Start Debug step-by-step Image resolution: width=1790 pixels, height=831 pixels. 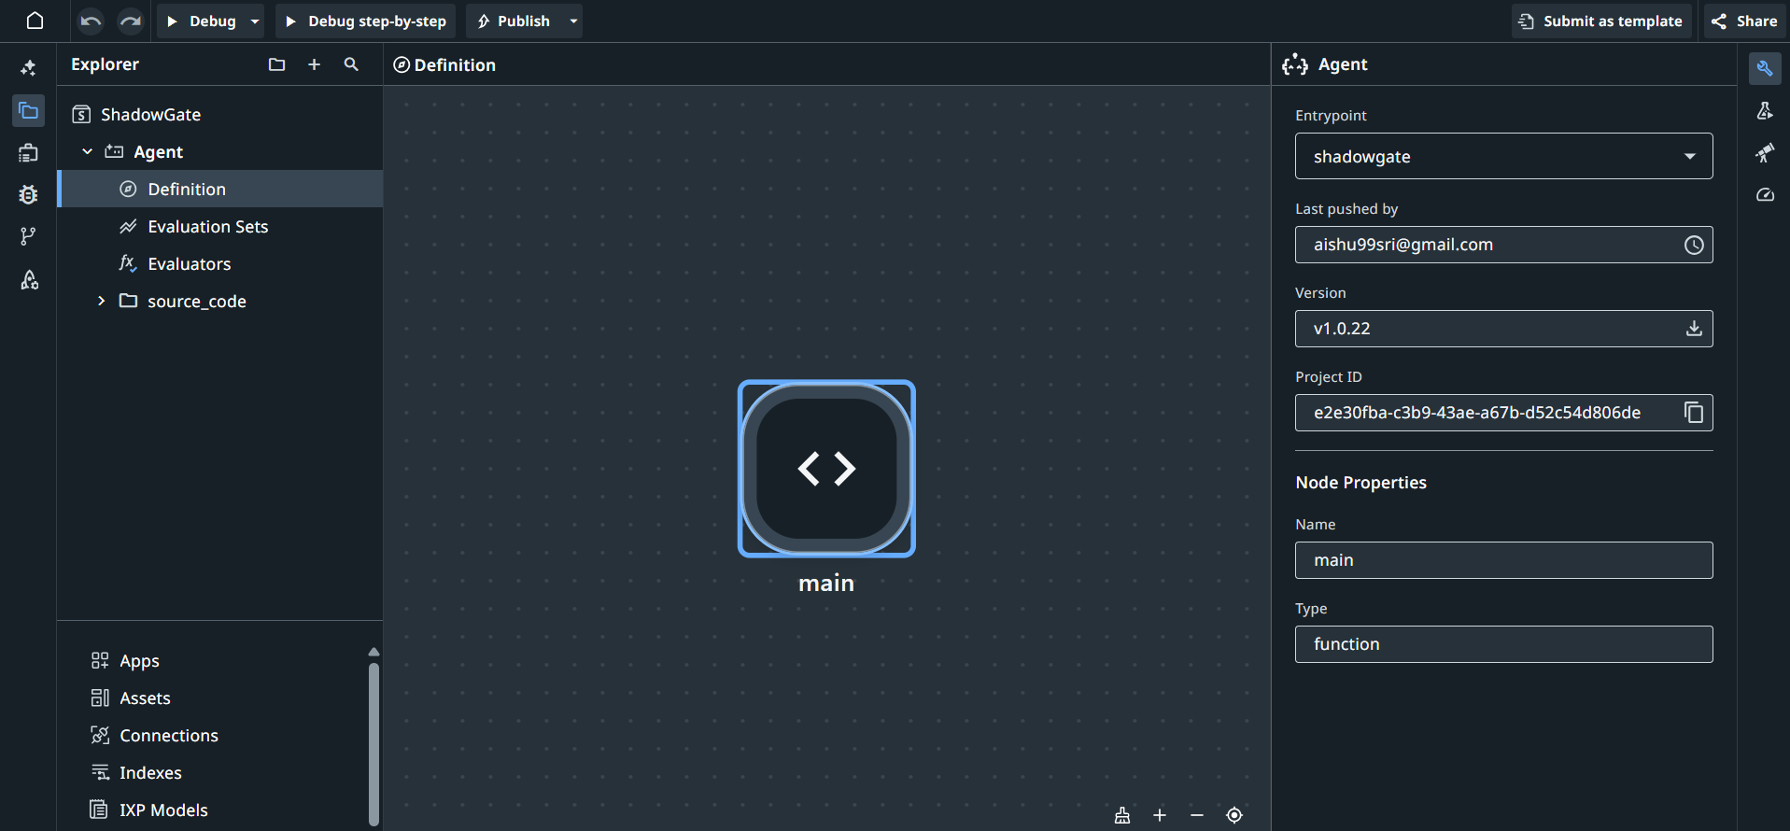366,21
